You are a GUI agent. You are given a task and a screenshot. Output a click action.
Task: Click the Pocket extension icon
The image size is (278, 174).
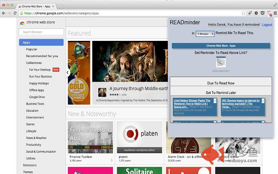[262, 13]
